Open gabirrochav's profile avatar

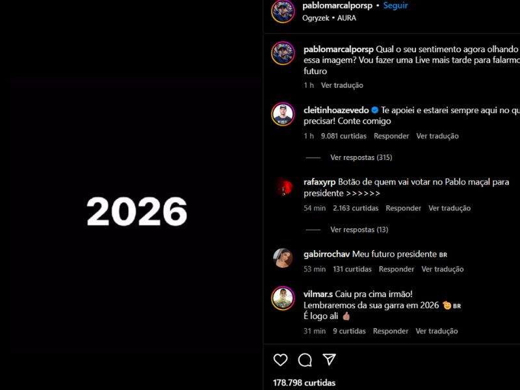(283, 258)
